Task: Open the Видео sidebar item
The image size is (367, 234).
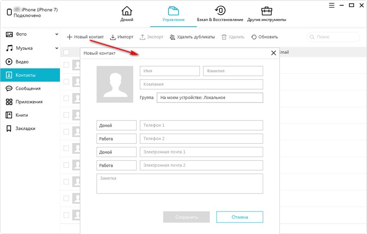Action: pos(30,62)
